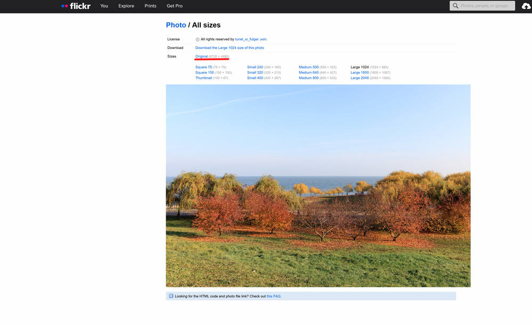Choose the Square 75 size
This screenshot has width=532, height=324.
point(203,67)
